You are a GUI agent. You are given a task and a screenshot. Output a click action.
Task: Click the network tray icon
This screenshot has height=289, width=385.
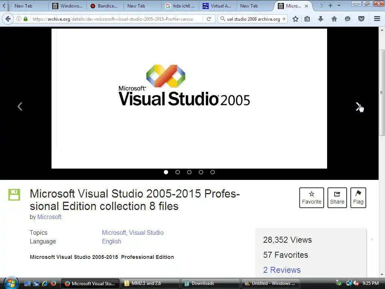pos(349,283)
